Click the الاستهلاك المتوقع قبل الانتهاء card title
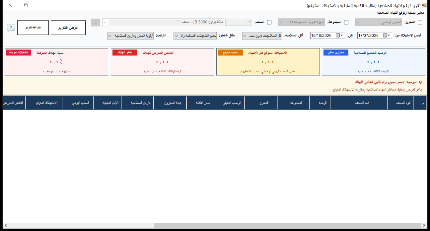Screen dimensions: 430x231 point(267,53)
